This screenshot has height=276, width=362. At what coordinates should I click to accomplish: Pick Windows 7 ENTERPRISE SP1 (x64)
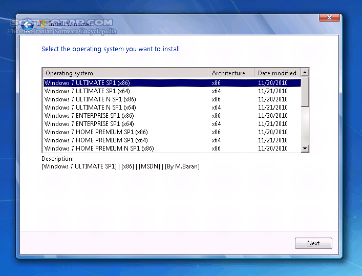pos(89,124)
